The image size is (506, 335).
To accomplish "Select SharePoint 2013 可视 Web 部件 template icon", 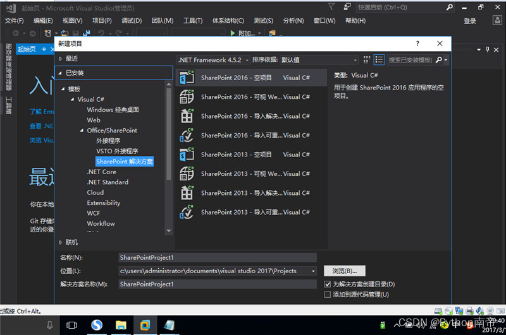I will click(187, 173).
